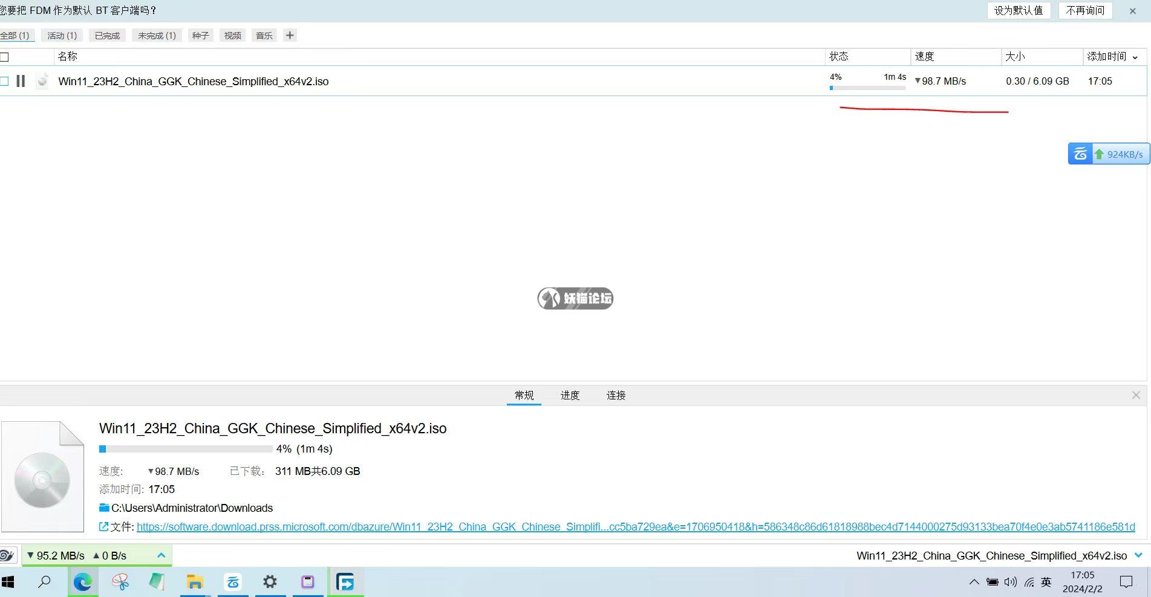Open the green notebook taskbar app
The width and height of the screenshot is (1151, 597).
point(157,582)
